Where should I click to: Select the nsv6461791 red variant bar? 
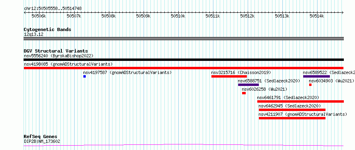pyautogui.click(x=300, y=101)
